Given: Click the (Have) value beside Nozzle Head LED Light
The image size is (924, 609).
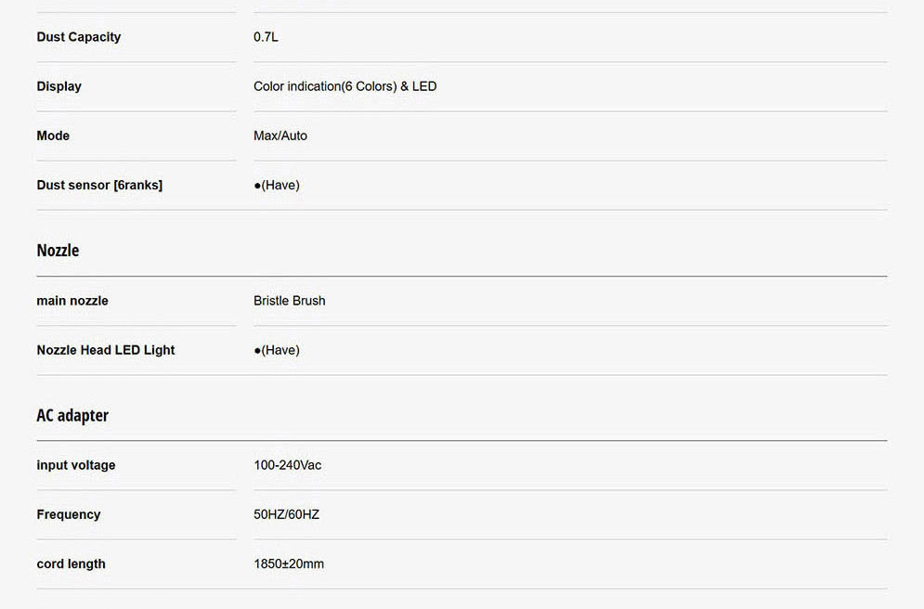Looking at the screenshot, I should (277, 350).
